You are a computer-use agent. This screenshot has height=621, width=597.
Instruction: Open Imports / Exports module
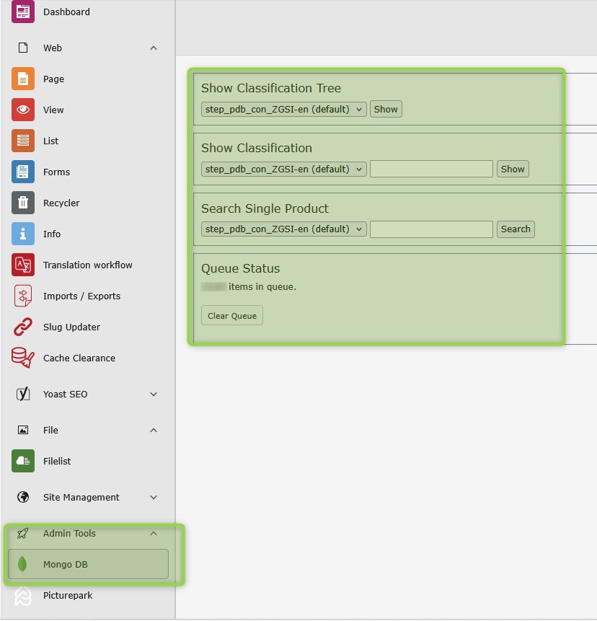pos(81,296)
